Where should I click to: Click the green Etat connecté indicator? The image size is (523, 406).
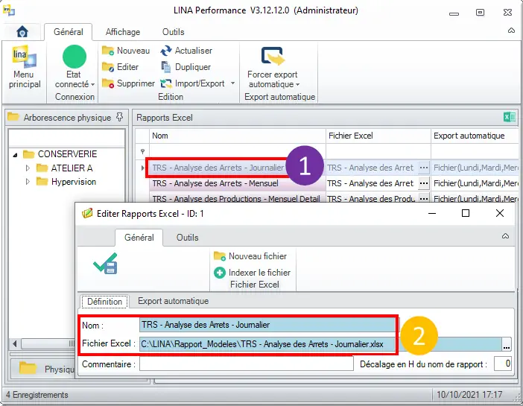coord(75,57)
